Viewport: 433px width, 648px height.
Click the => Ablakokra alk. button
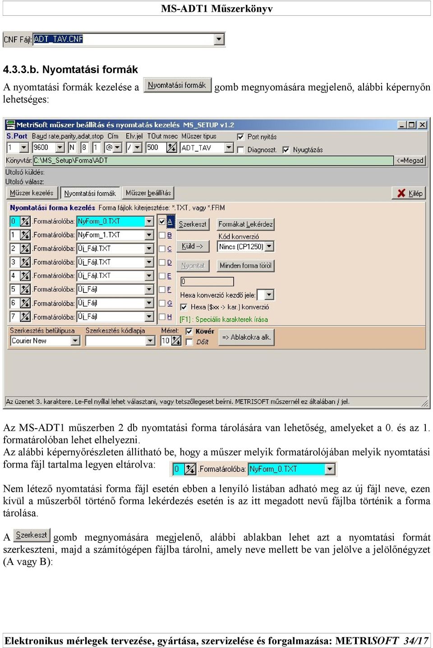[246, 337]
